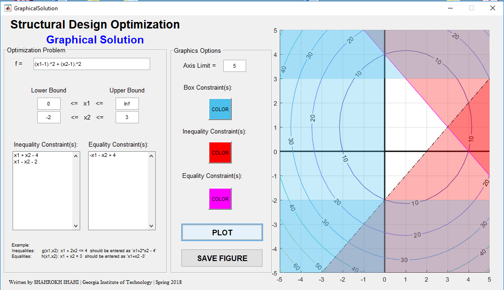Click the up arrow of the inequality list scrollbar
The width and height of the screenshot is (504, 290).
pyautogui.click(x=76, y=156)
